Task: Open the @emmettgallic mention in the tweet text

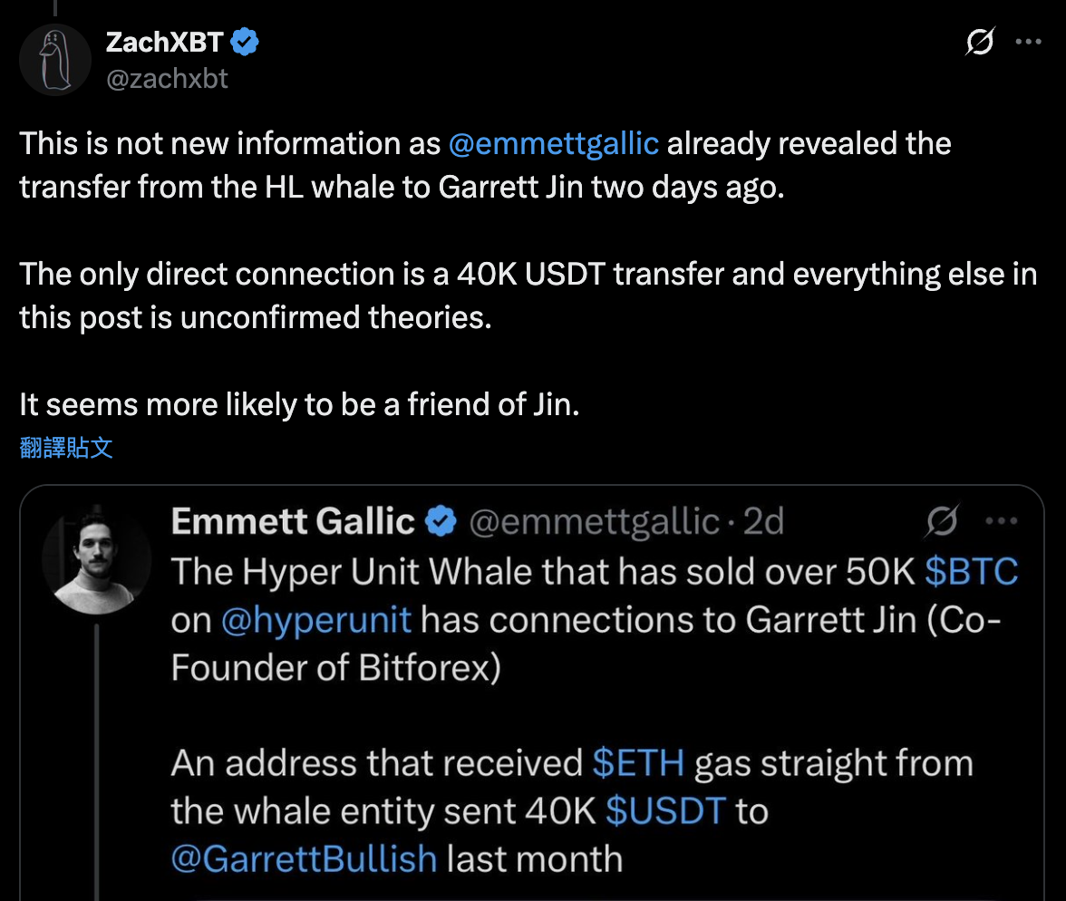Action: point(553,142)
